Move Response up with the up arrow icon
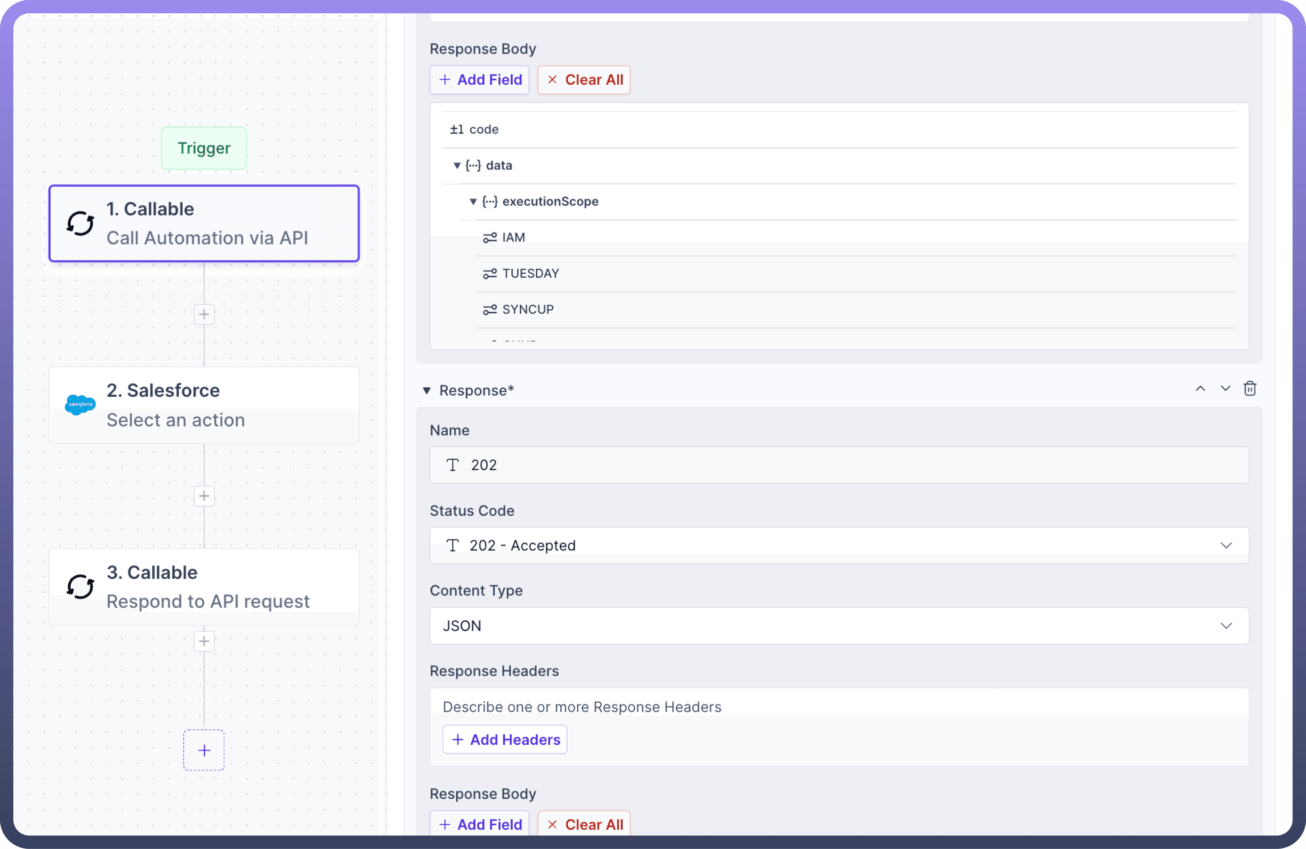The width and height of the screenshot is (1306, 849). pos(1200,389)
